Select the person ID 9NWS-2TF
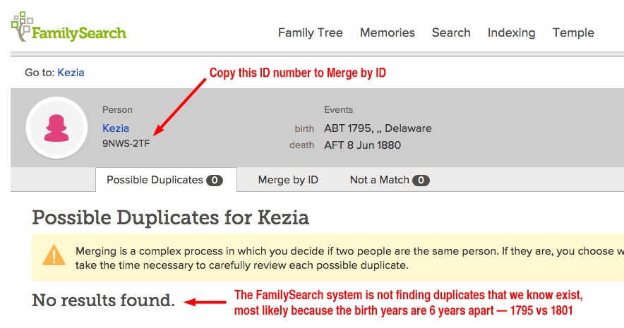 (x=126, y=143)
